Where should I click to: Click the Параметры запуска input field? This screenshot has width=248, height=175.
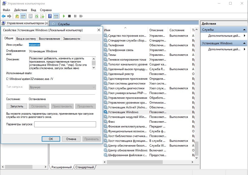[65, 124]
